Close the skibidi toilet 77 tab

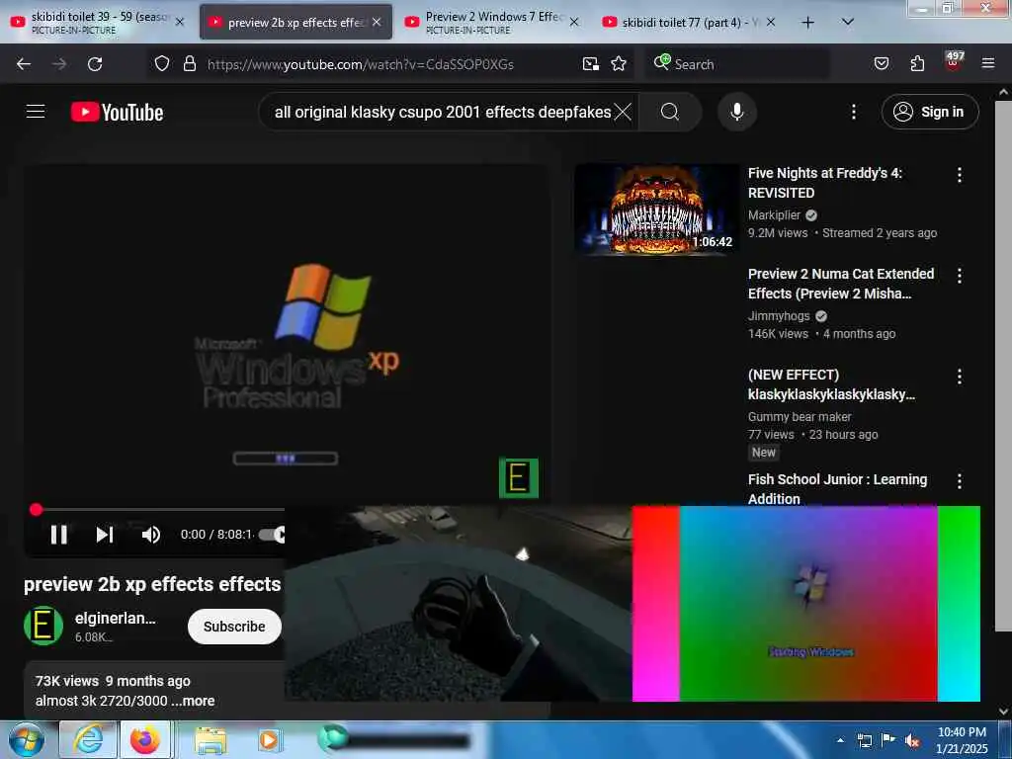[x=770, y=22]
